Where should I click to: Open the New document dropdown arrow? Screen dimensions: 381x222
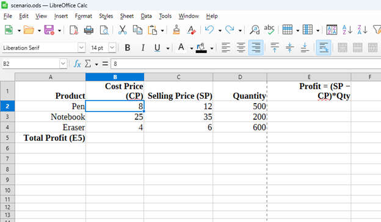tap(19, 30)
